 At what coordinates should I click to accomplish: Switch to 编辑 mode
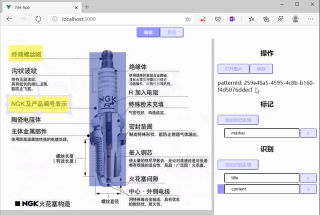[x=148, y=32]
